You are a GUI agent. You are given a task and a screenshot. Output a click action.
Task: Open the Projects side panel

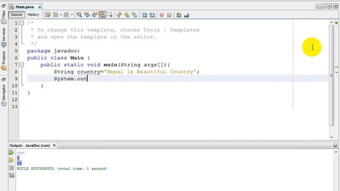point(4,61)
